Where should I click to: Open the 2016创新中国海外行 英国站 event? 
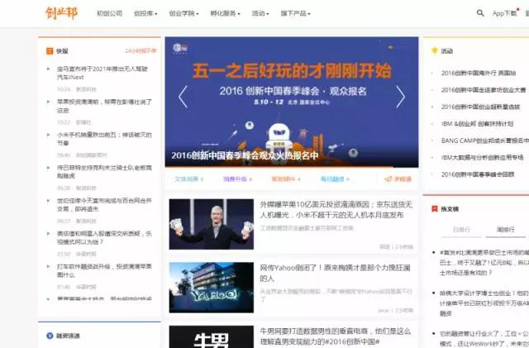479,73
